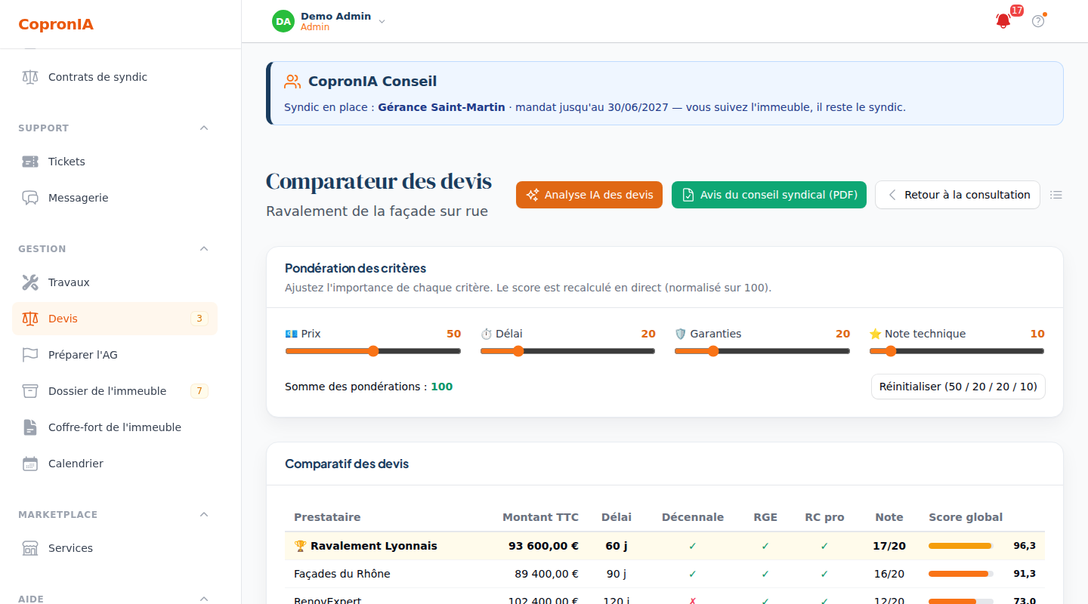Click the Messagerie chat bubble icon

(30, 198)
